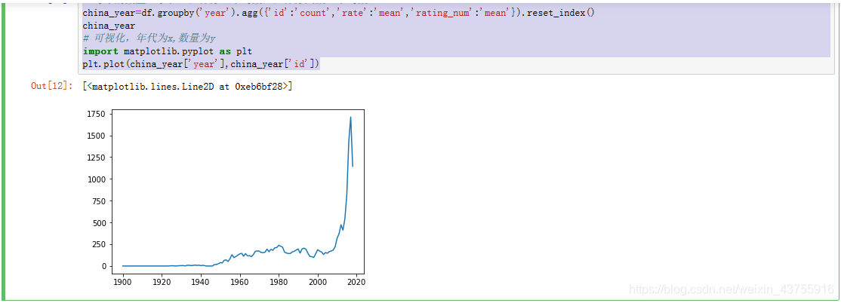Screen dimensions: 841x303
Task: Click the 1980 x-axis tick label
Action: coord(279,281)
